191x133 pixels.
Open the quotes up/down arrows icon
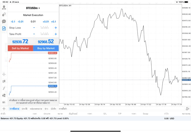(x=4, y=15)
